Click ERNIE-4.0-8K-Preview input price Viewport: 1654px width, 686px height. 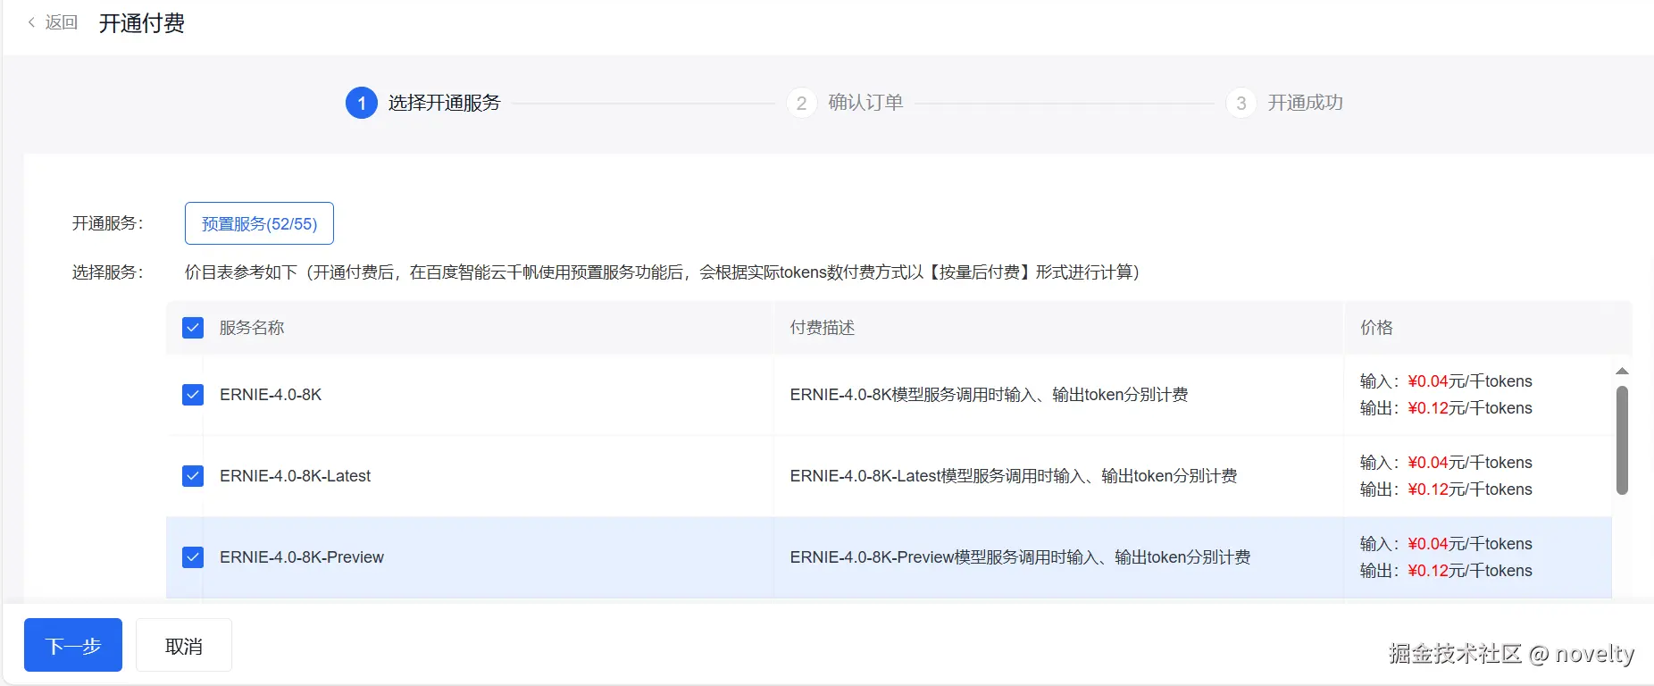coord(1428,544)
